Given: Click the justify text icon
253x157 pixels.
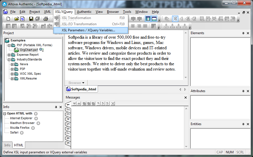Looking at the screenshot, I should click(x=145, y=26).
